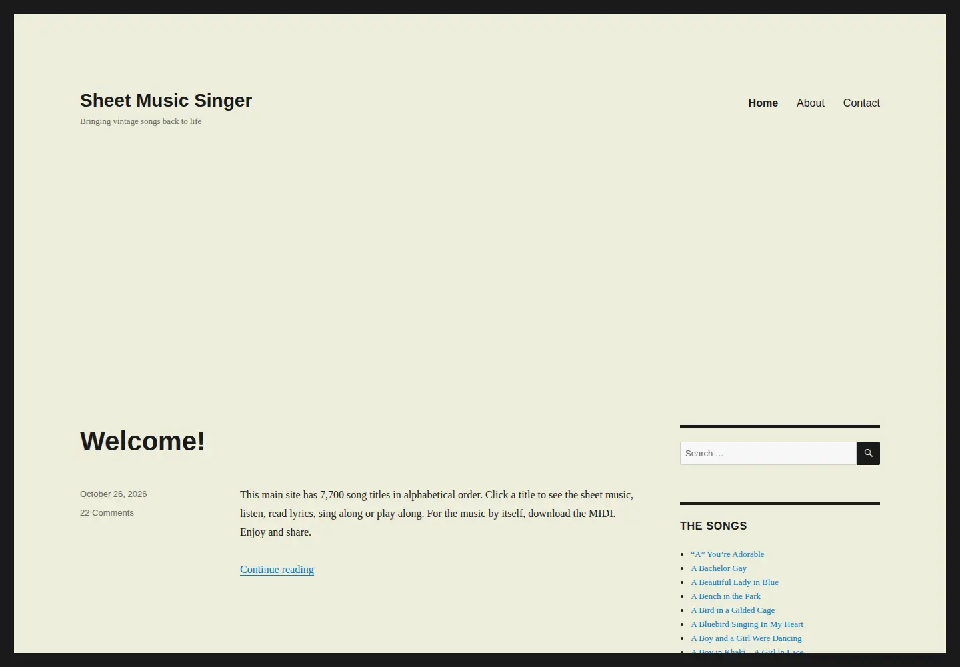The height and width of the screenshot is (667, 960).
Task: View the 22 Comments link
Action: point(107,512)
